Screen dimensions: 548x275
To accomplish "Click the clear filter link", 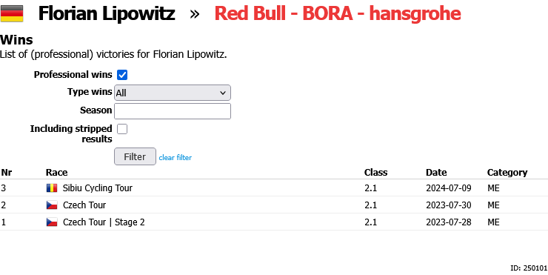I will pyautogui.click(x=175, y=157).
